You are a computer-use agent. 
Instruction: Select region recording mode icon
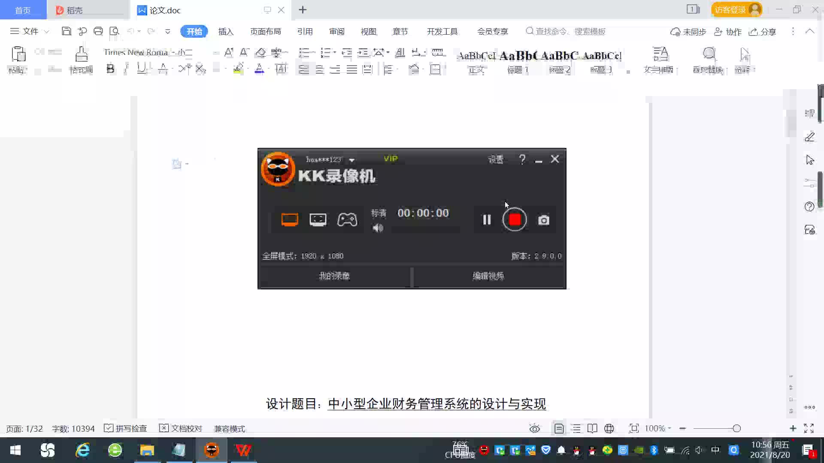318,220
